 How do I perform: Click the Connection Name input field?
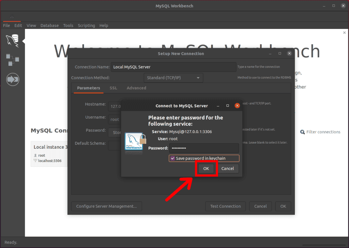pos(173,67)
